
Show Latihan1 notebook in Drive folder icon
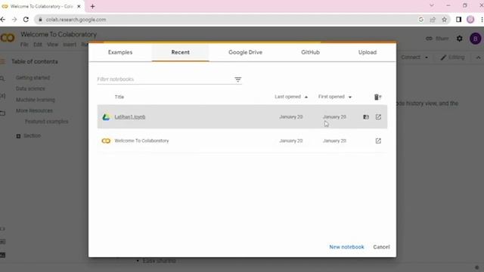[366, 117]
